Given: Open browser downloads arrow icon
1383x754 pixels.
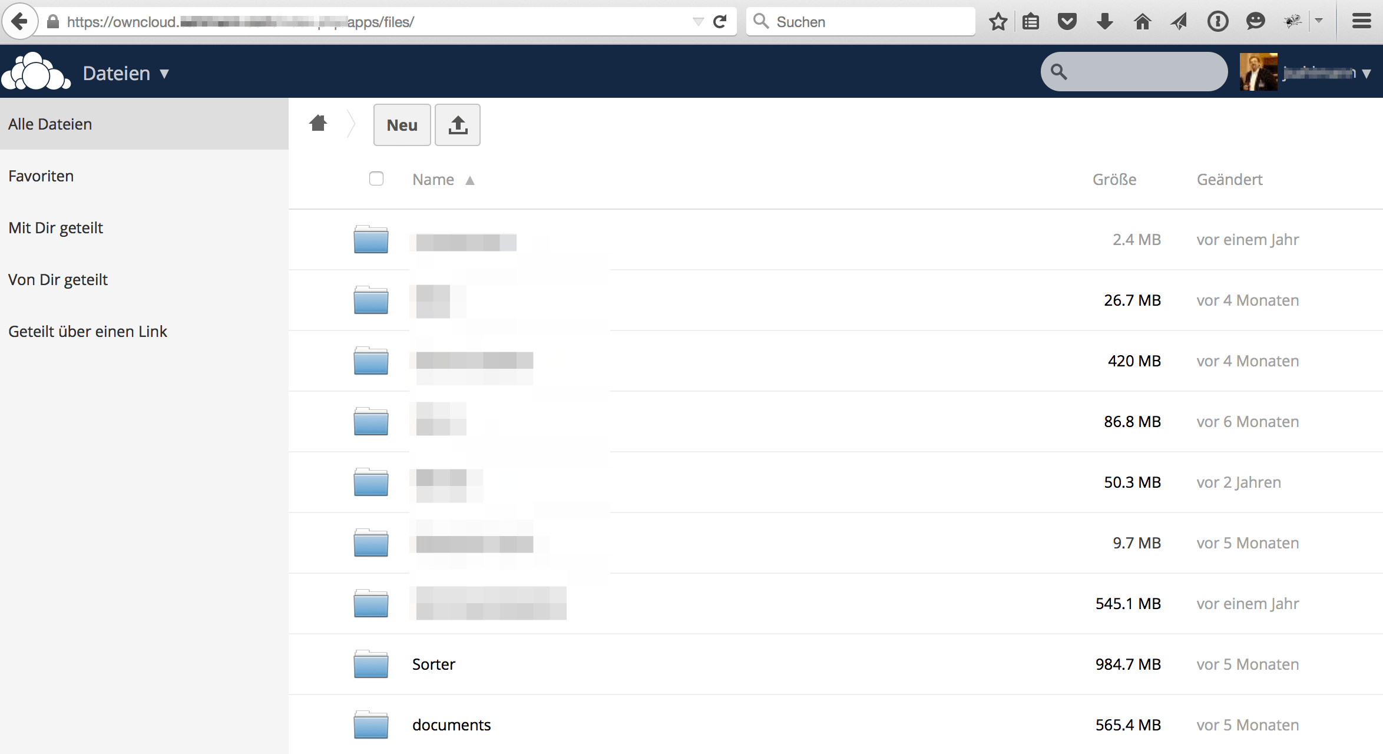Looking at the screenshot, I should pos(1104,22).
